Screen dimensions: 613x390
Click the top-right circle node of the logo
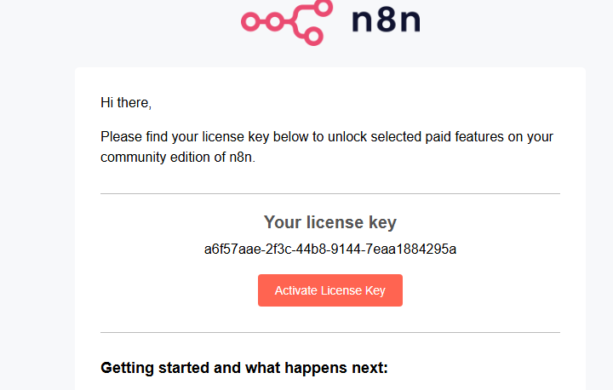tap(324, 8)
